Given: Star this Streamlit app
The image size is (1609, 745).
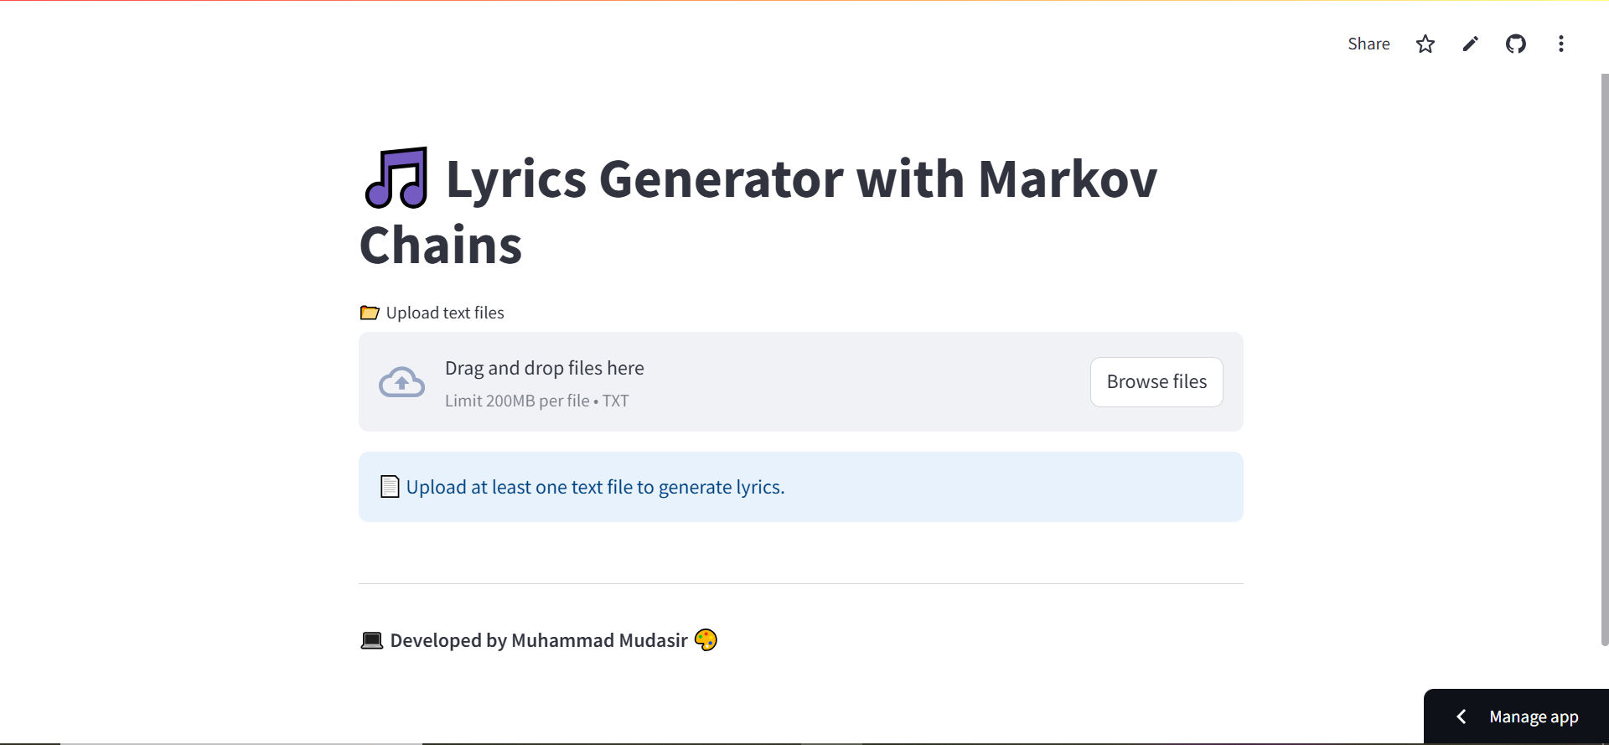Looking at the screenshot, I should click(x=1425, y=44).
